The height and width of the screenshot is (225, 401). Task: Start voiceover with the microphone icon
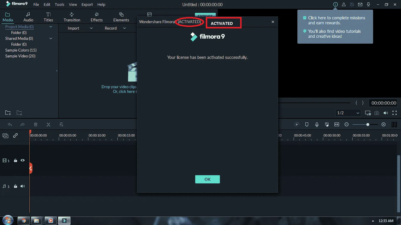[x=317, y=125]
